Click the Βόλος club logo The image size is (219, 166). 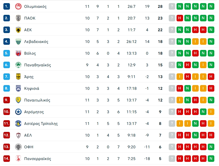tap(18, 53)
